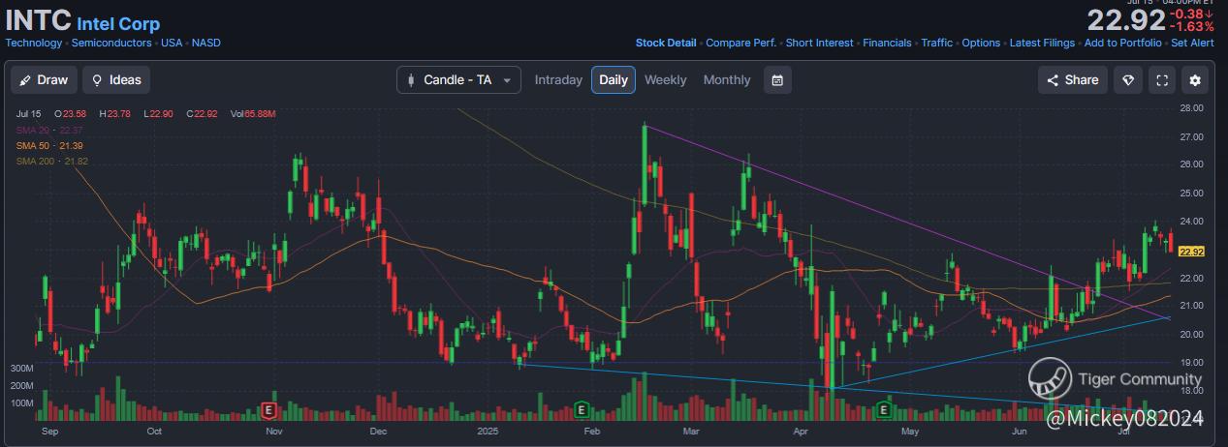The width and height of the screenshot is (1228, 447).
Task: Click the February green earnings E marker
Action: click(581, 410)
